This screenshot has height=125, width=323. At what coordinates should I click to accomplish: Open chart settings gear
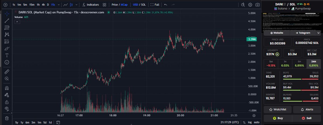tap(250, 5)
